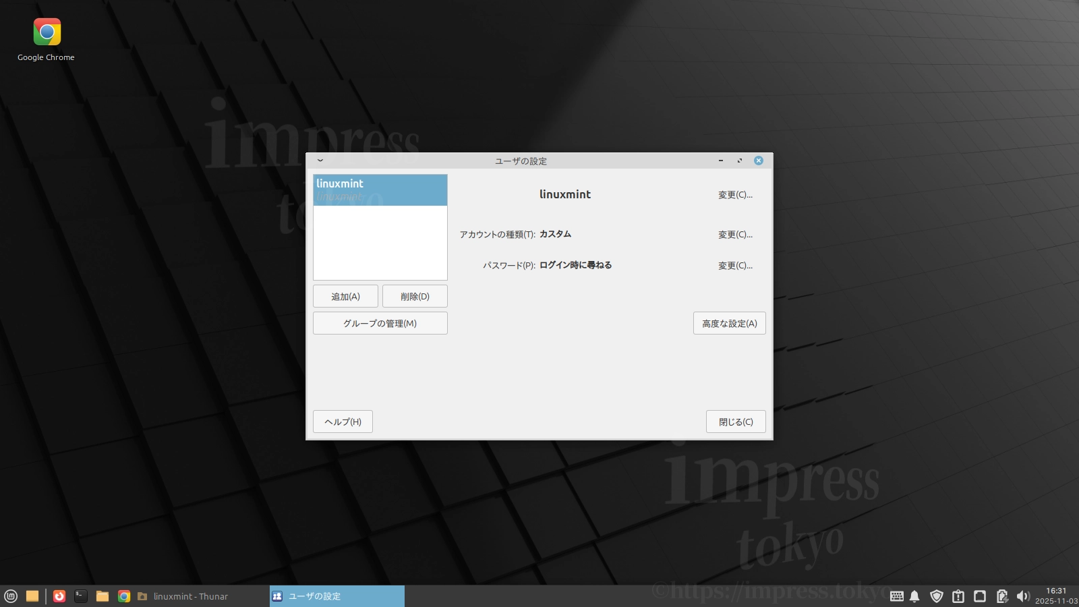Click the パスワード(P): label

509,266
